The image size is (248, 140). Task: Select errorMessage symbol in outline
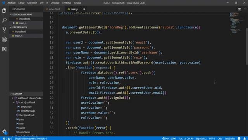tap(28, 111)
